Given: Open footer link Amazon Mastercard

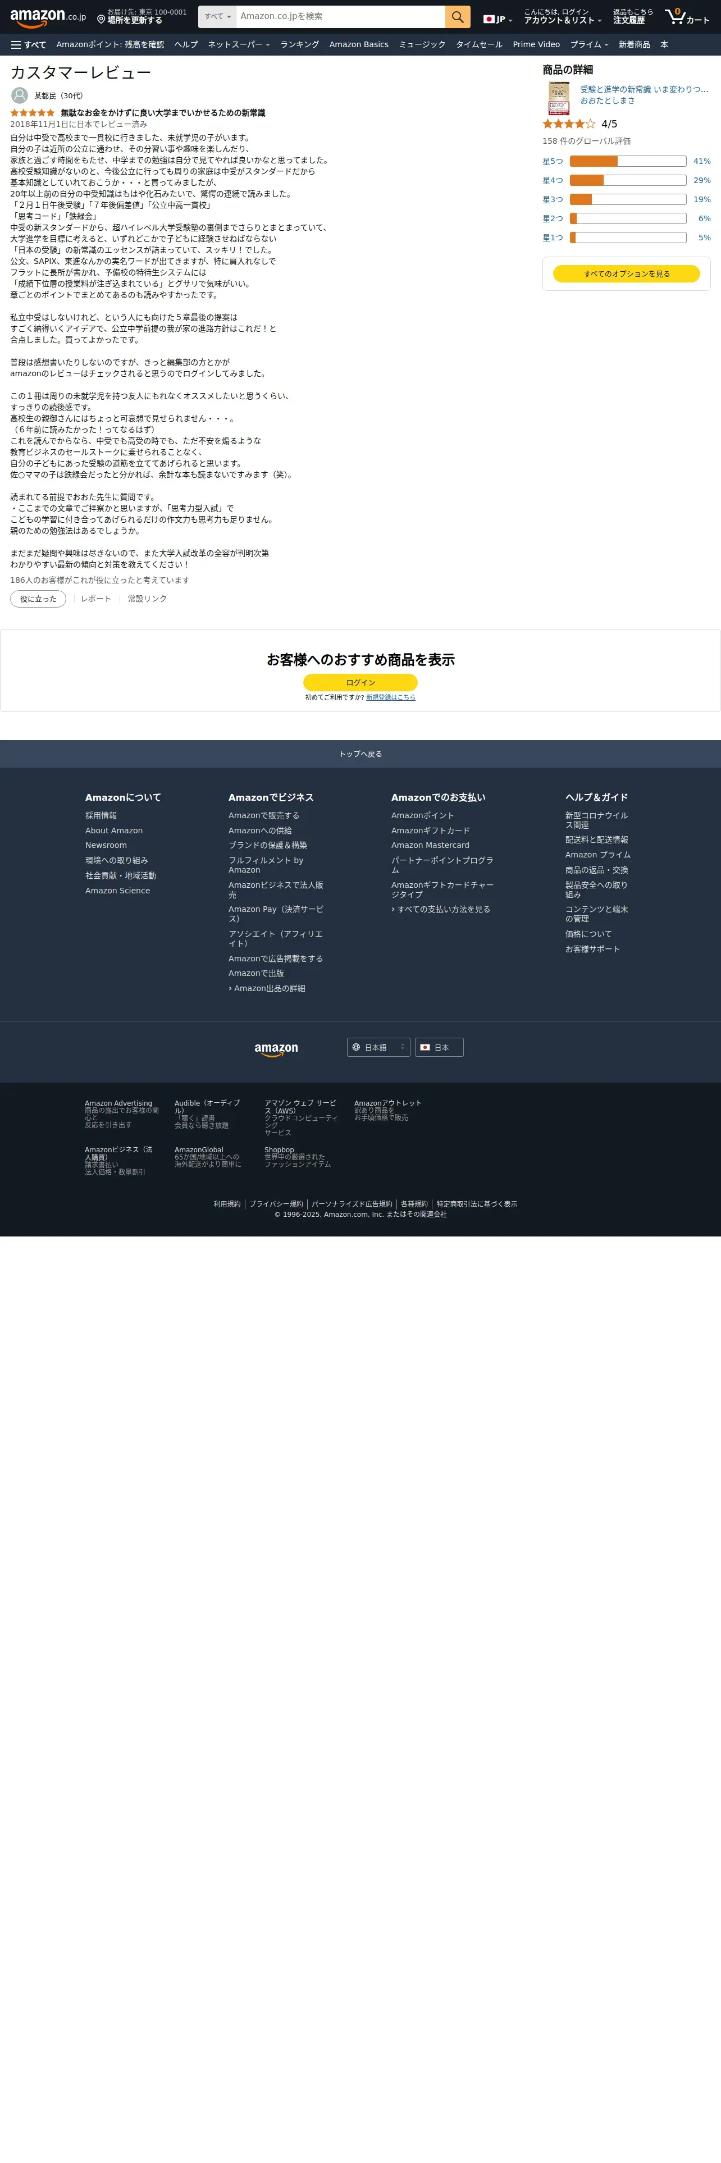Looking at the screenshot, I should coord(431,846).
